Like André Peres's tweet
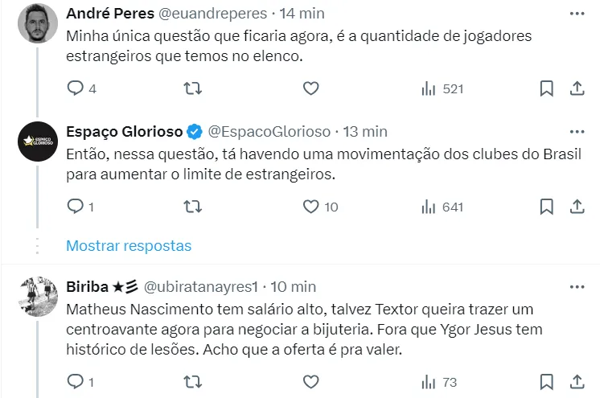Viewport: 600px width, 398px height. (311, 88)
